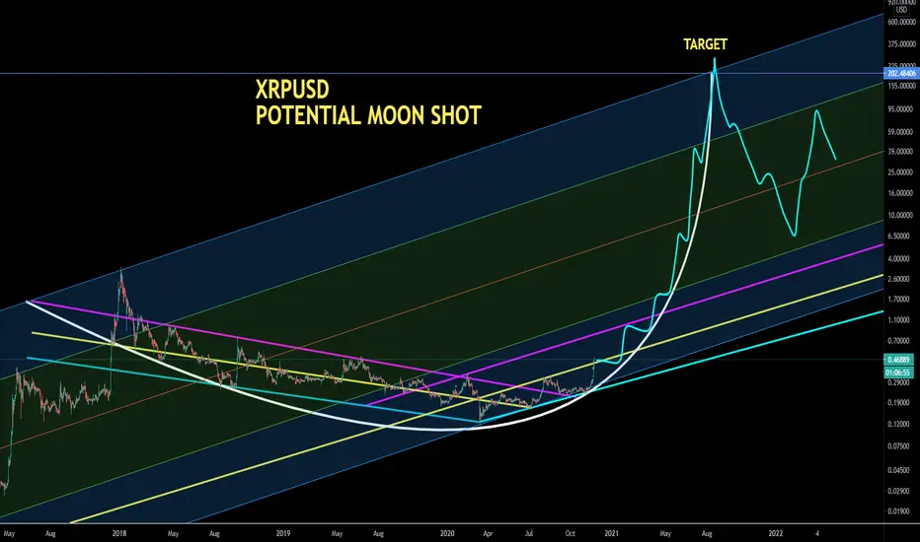Click the 2018 label on time axis
This screenshot has width=920, height=542.
click(x=119, y=534)
